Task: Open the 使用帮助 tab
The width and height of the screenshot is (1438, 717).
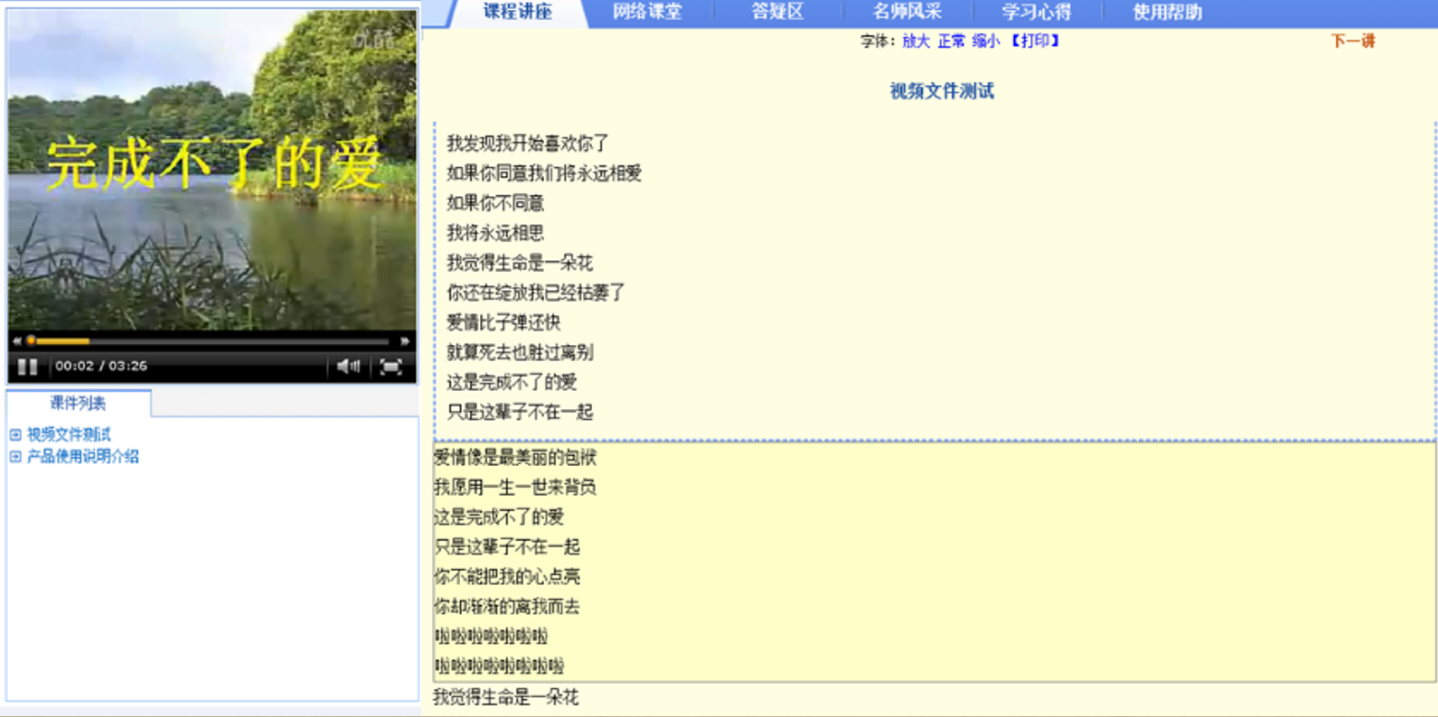Action: (x=1167, y=13)
